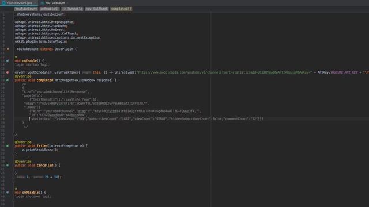Click the 'e.printStackTrace();' statement
Image resolution: width=369 pixels, height=207 pixels.
click(x=40, y=149)
